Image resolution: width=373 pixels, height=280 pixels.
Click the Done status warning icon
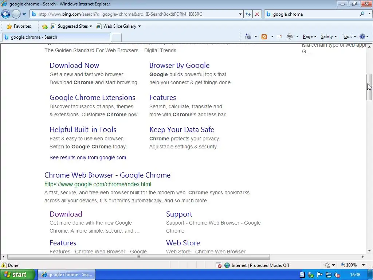[x=4, y=265]
